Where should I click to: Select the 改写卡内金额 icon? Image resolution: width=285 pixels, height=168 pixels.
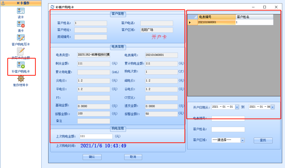pyautogui.click(x=21, y=51)
